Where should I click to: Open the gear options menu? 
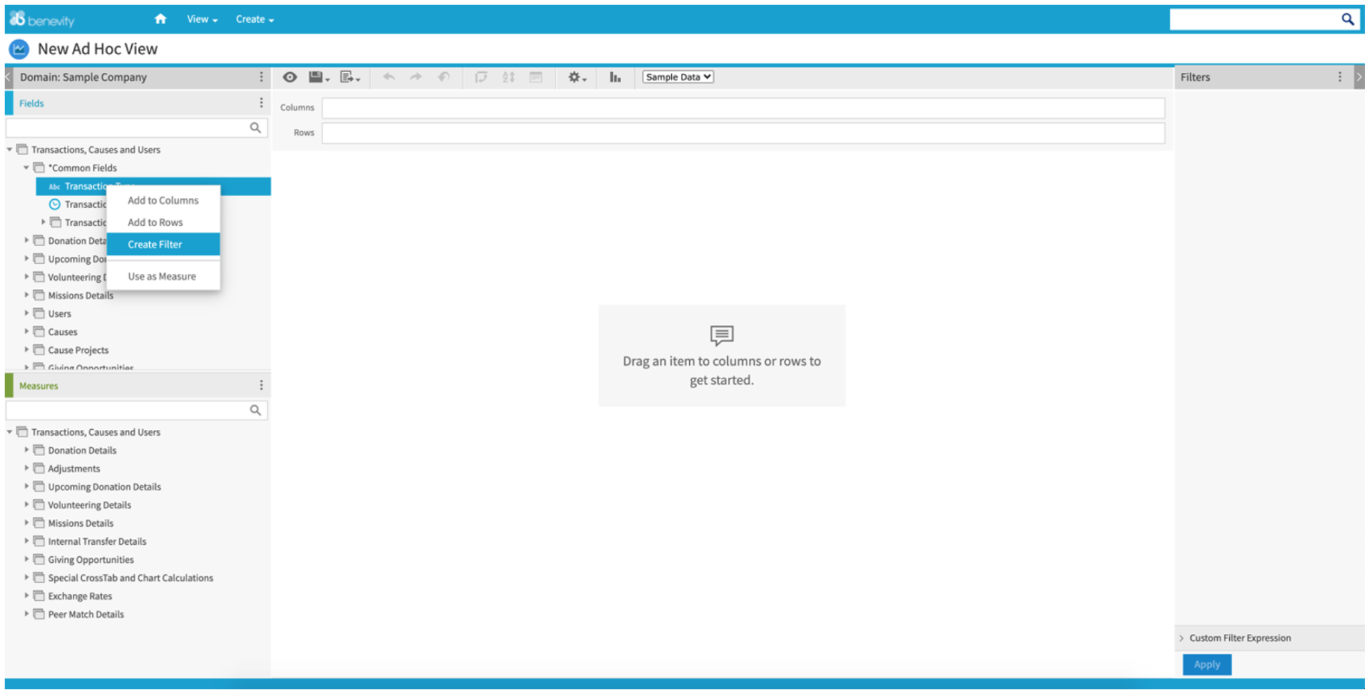coord(577,77)
